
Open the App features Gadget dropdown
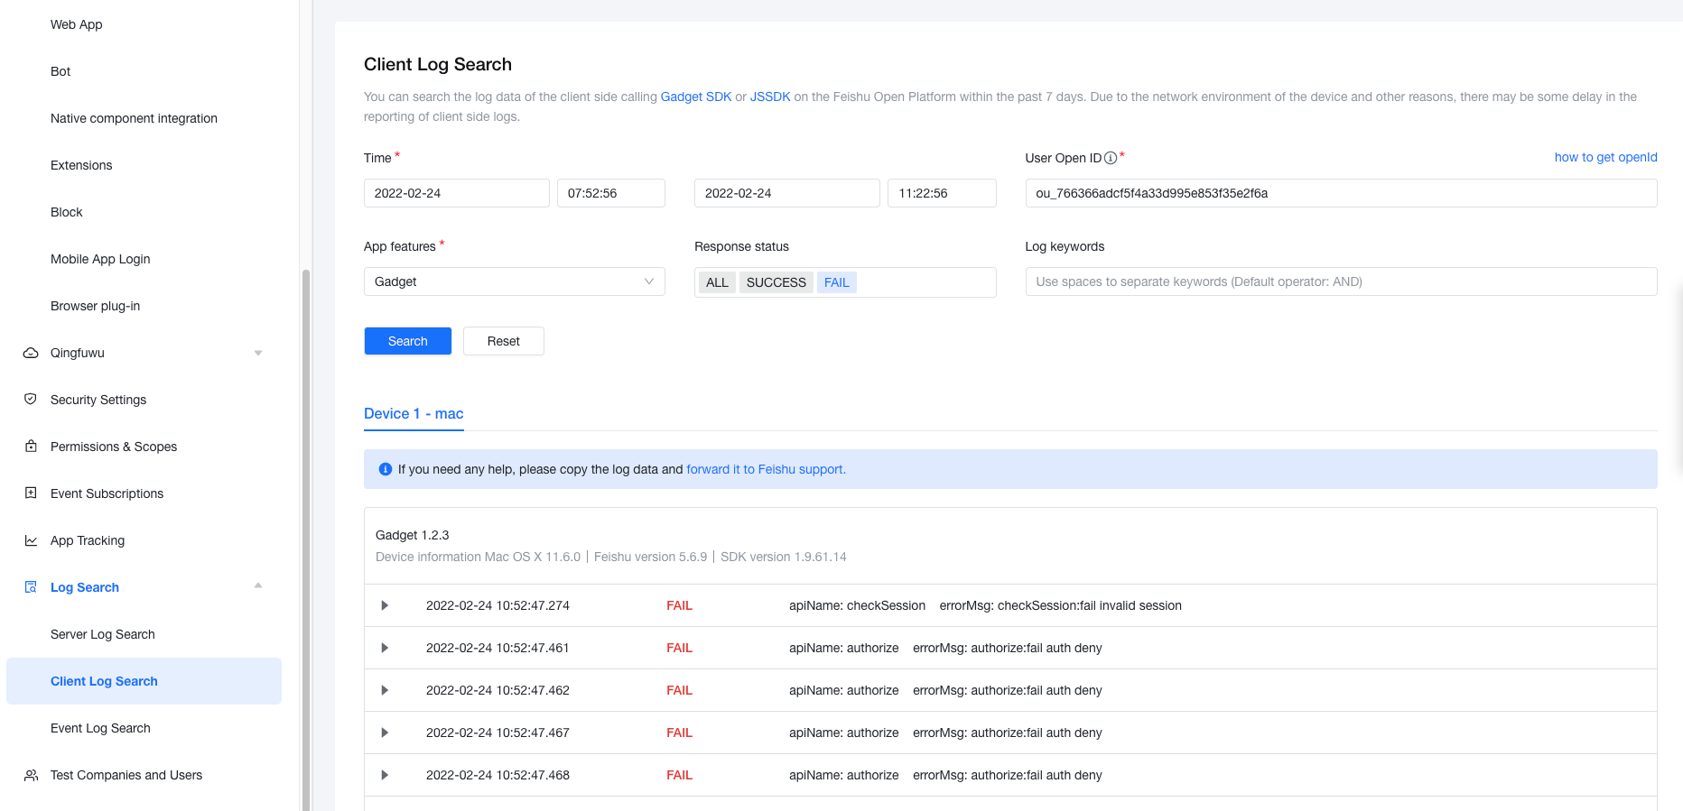coord(514,281)
